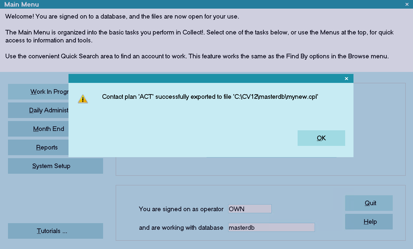Click OK to dismiss the export message
Screen dimensions: 413x249
pyautogui.click(x=321, y=138)
